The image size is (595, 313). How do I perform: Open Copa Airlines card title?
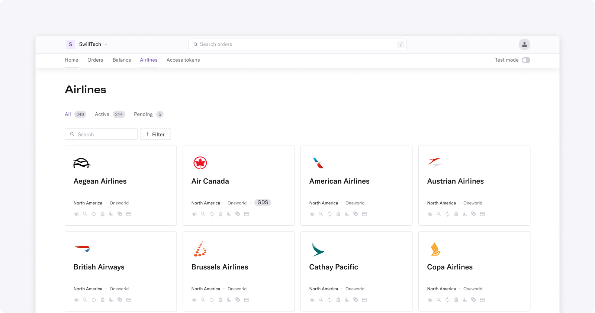(x=450, y=267)
